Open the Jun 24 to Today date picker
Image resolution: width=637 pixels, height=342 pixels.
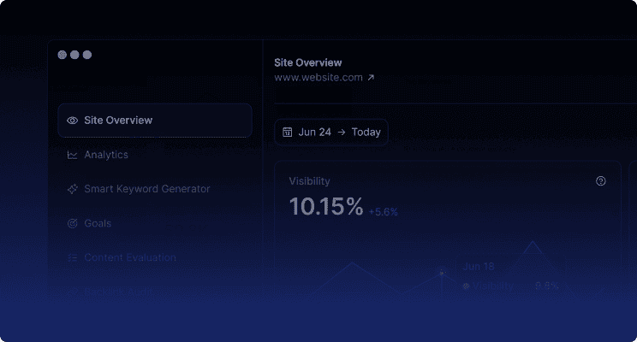(331, 133)
